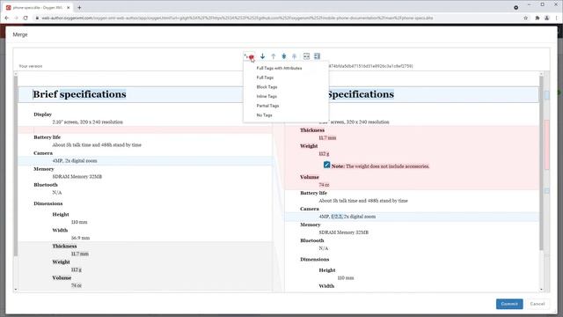Click the sixth toolbar icon before the last
Viewport: 563px width, 317px height.
pos(306,56)
